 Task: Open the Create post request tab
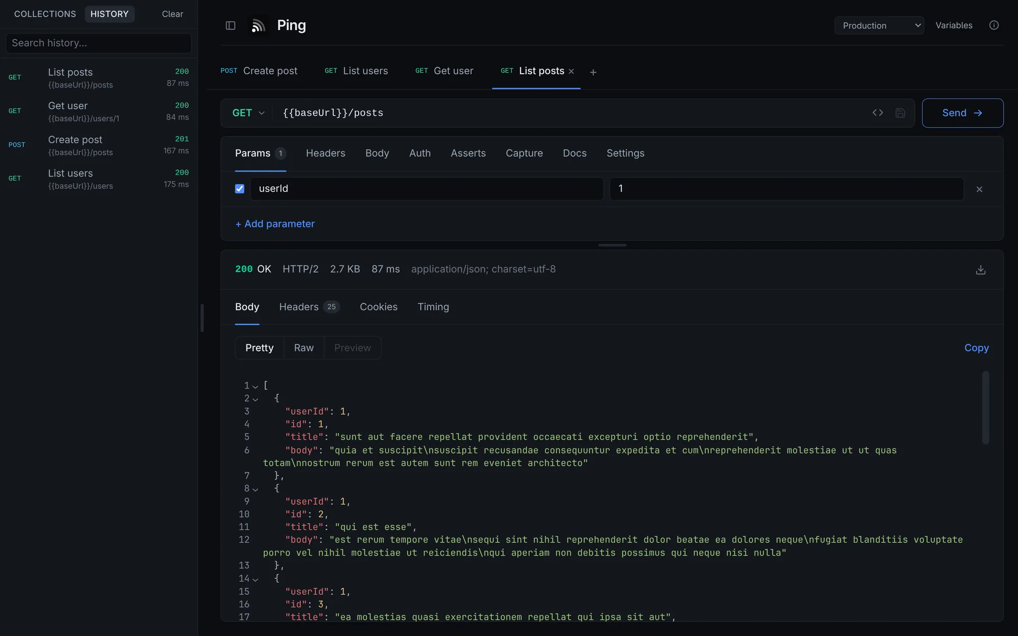coord(259,71)
